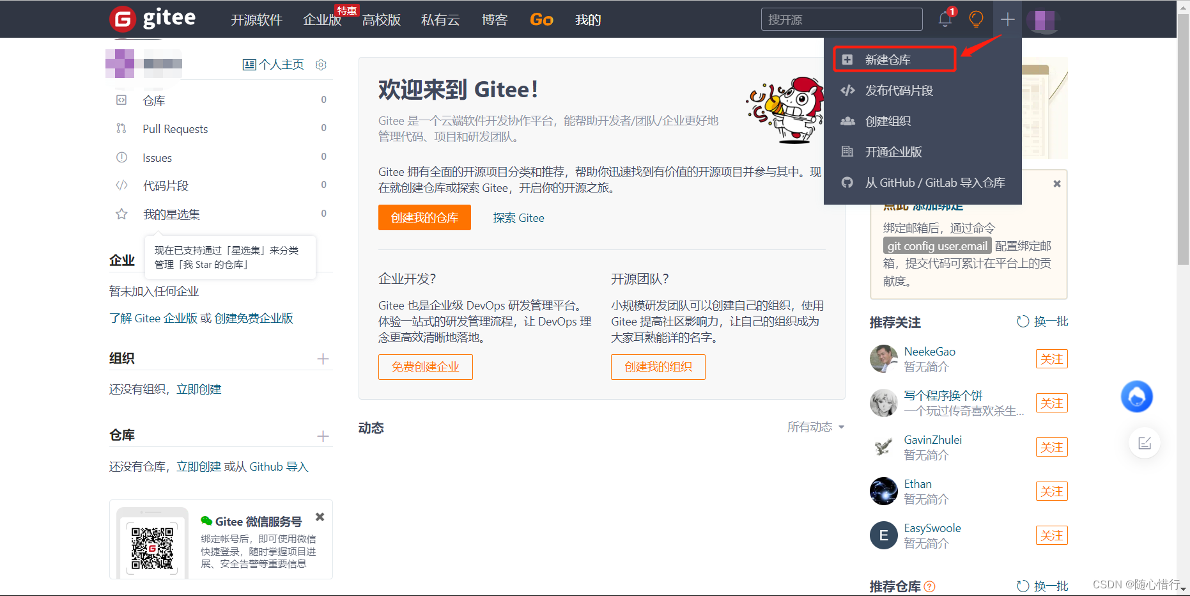Open the 企业版 nav item
Image resolution: width=1190 pixels, height=596 pixels.
click(322, 20)
